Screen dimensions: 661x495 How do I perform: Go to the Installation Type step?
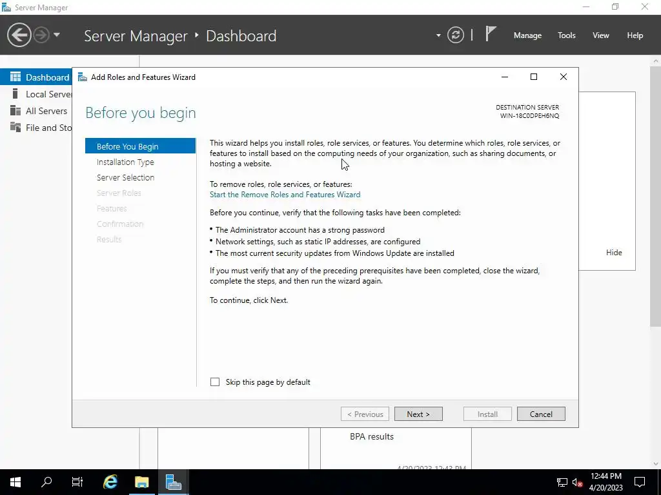(x=125, y=162)
